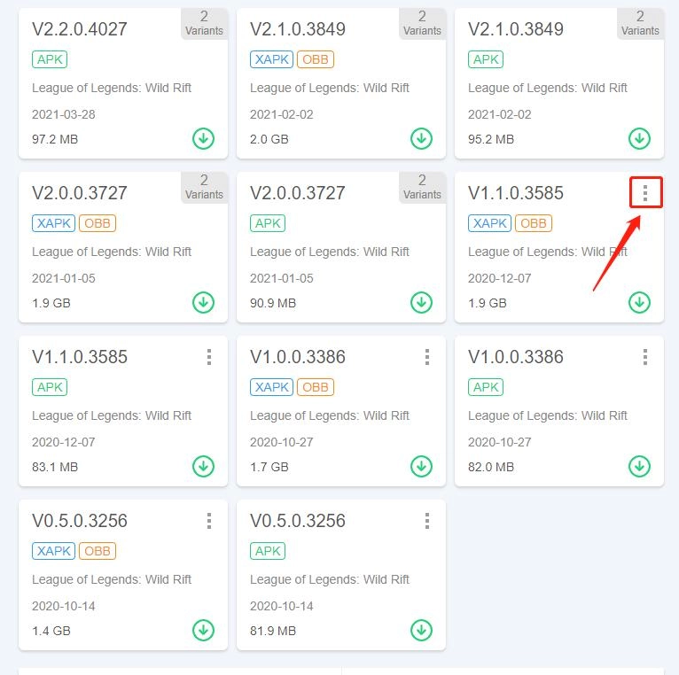Open the V2.2.0.4027 version title
This screenshot has height=675, width=679.
80,29
